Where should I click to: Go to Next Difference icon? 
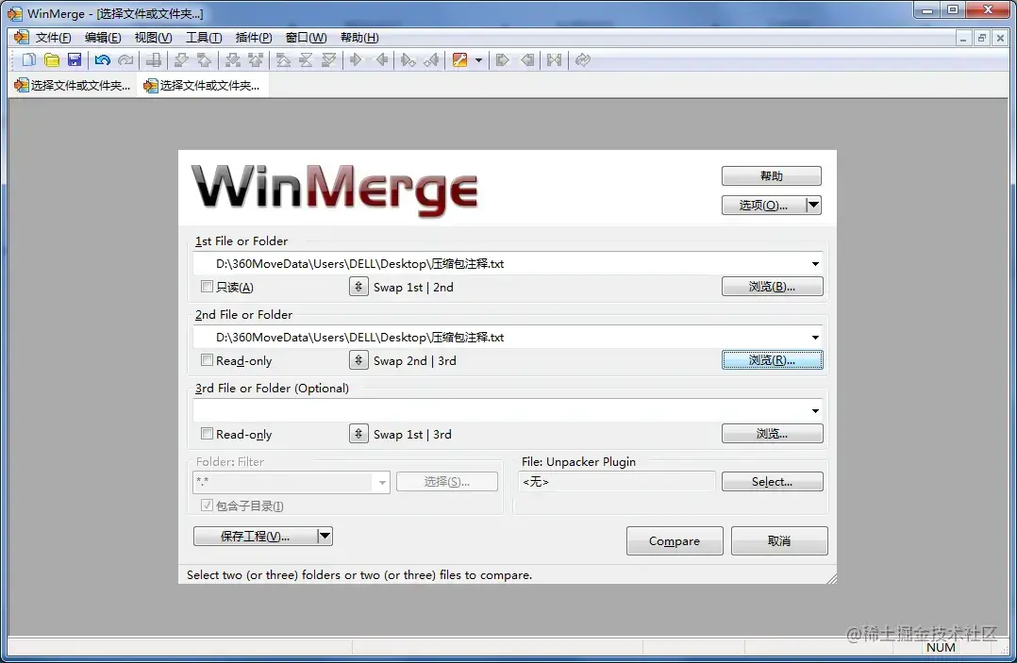click(181, 60)
